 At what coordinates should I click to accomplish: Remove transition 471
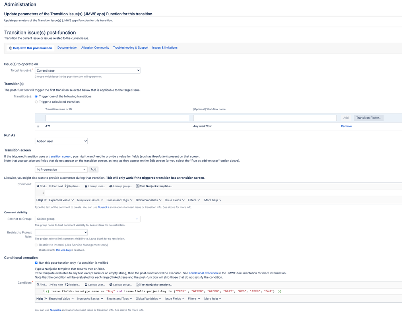coord(346,126)
